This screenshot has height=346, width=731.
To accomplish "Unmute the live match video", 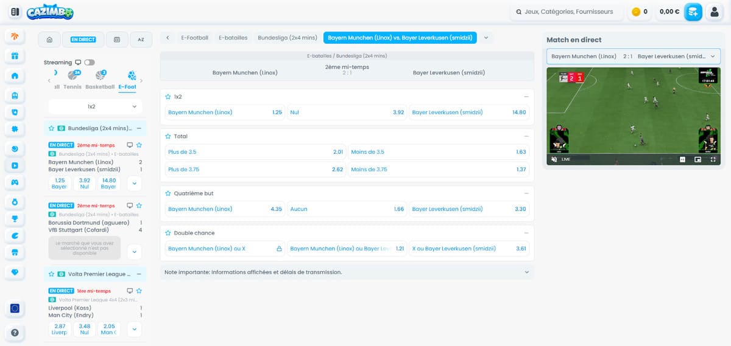I will [x=554, y=159].
